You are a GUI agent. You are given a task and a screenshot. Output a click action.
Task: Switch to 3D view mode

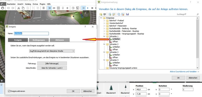(x=50, y=8)
